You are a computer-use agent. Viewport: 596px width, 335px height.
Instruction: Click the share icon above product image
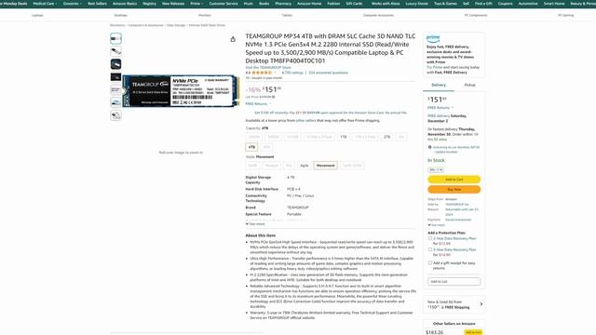233,39
